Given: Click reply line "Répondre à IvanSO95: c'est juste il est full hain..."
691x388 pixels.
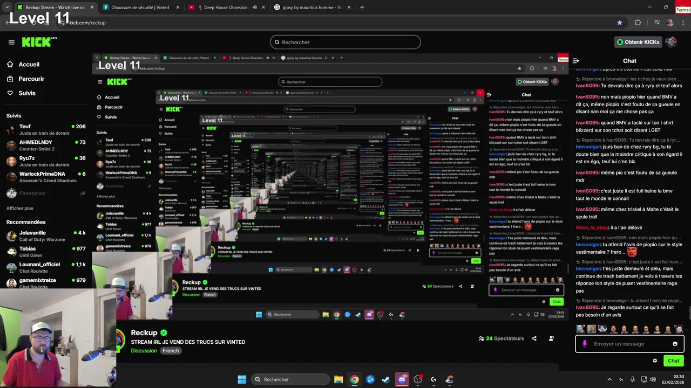Looking at the screenshot, I should point(629,262).
